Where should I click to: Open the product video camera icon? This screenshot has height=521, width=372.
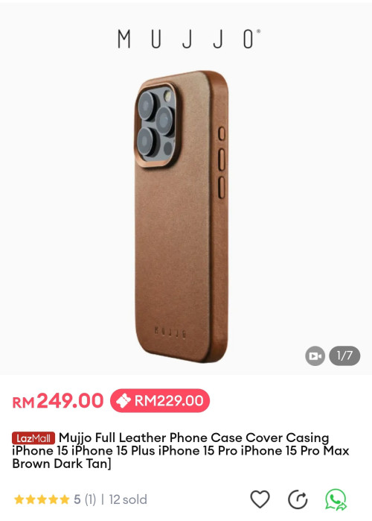pyautogui.click(x=315, y=356)
